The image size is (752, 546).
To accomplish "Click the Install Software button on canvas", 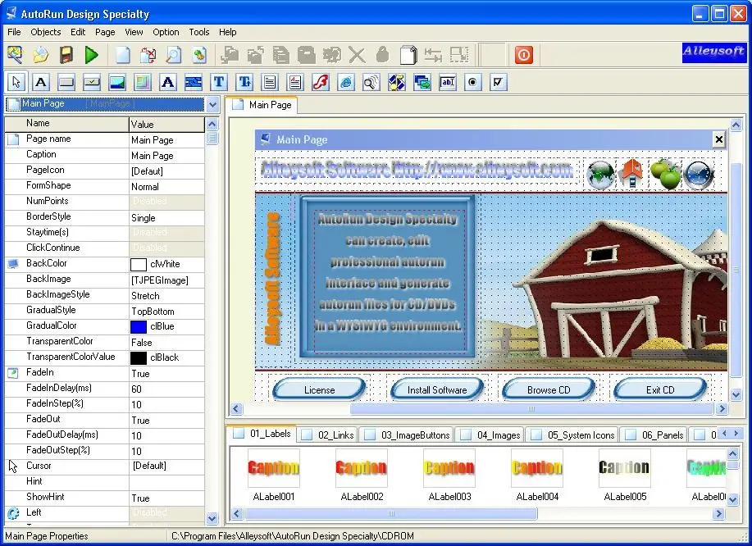I will 437,389.
